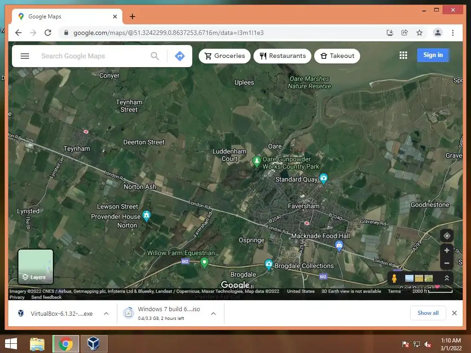This screenshot has height=353, width=471.
Task: Click the muted volume tray icon
Action: [x=427, y=344]
